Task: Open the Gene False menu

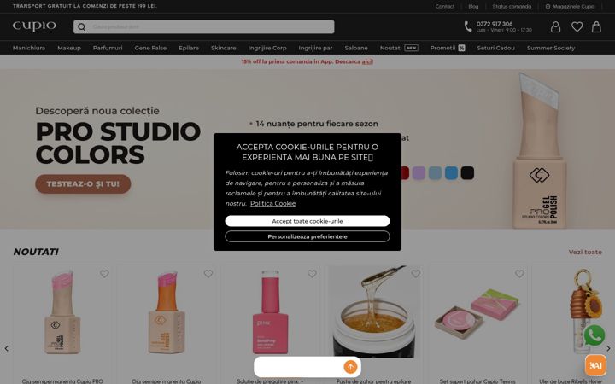Action: click(150, 48)
